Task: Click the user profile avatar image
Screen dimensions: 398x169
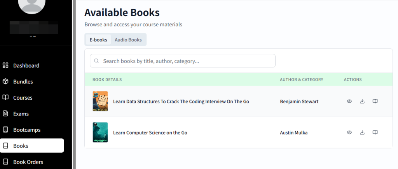Action: pyautogui.click(x=32, y=4)
